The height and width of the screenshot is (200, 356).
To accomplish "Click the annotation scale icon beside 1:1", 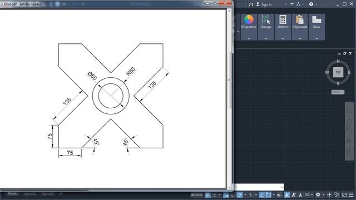I will click(300, 194).
